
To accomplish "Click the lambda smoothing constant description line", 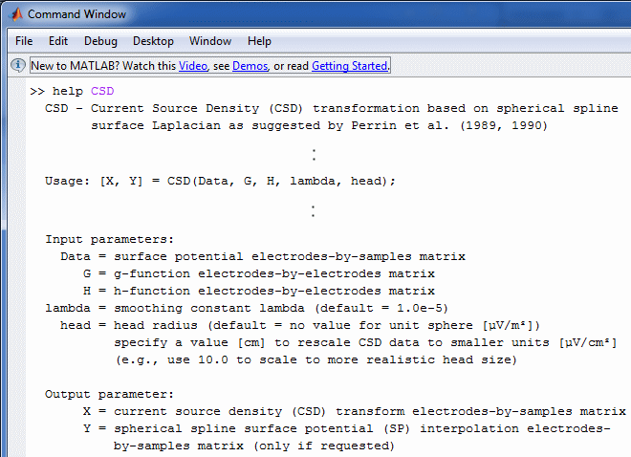I will click(247, 308).
